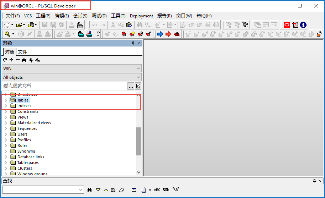Click the red Oracle logo icon

[x=287, y=25]
